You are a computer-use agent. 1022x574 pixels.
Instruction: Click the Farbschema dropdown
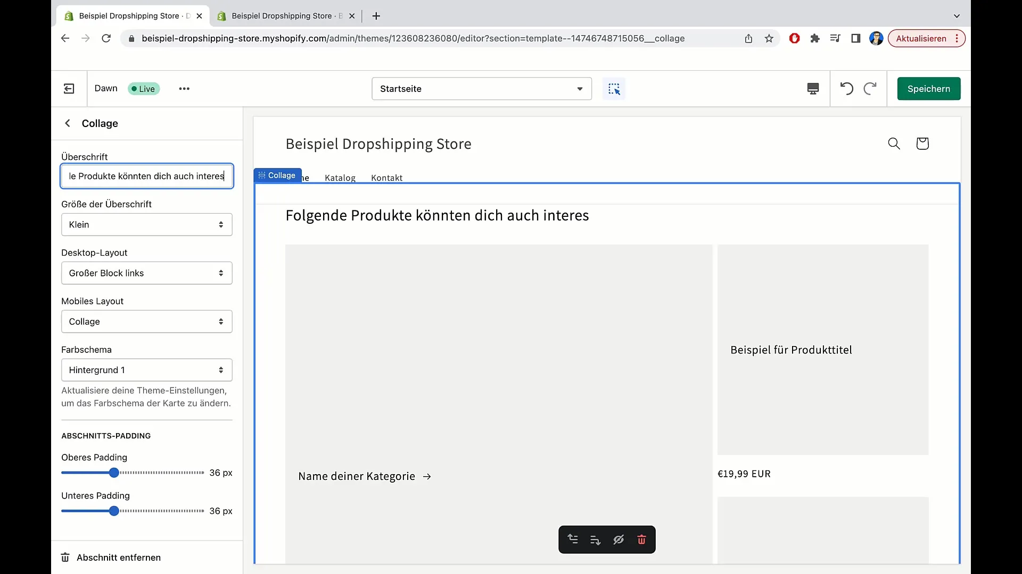(147, 369)
